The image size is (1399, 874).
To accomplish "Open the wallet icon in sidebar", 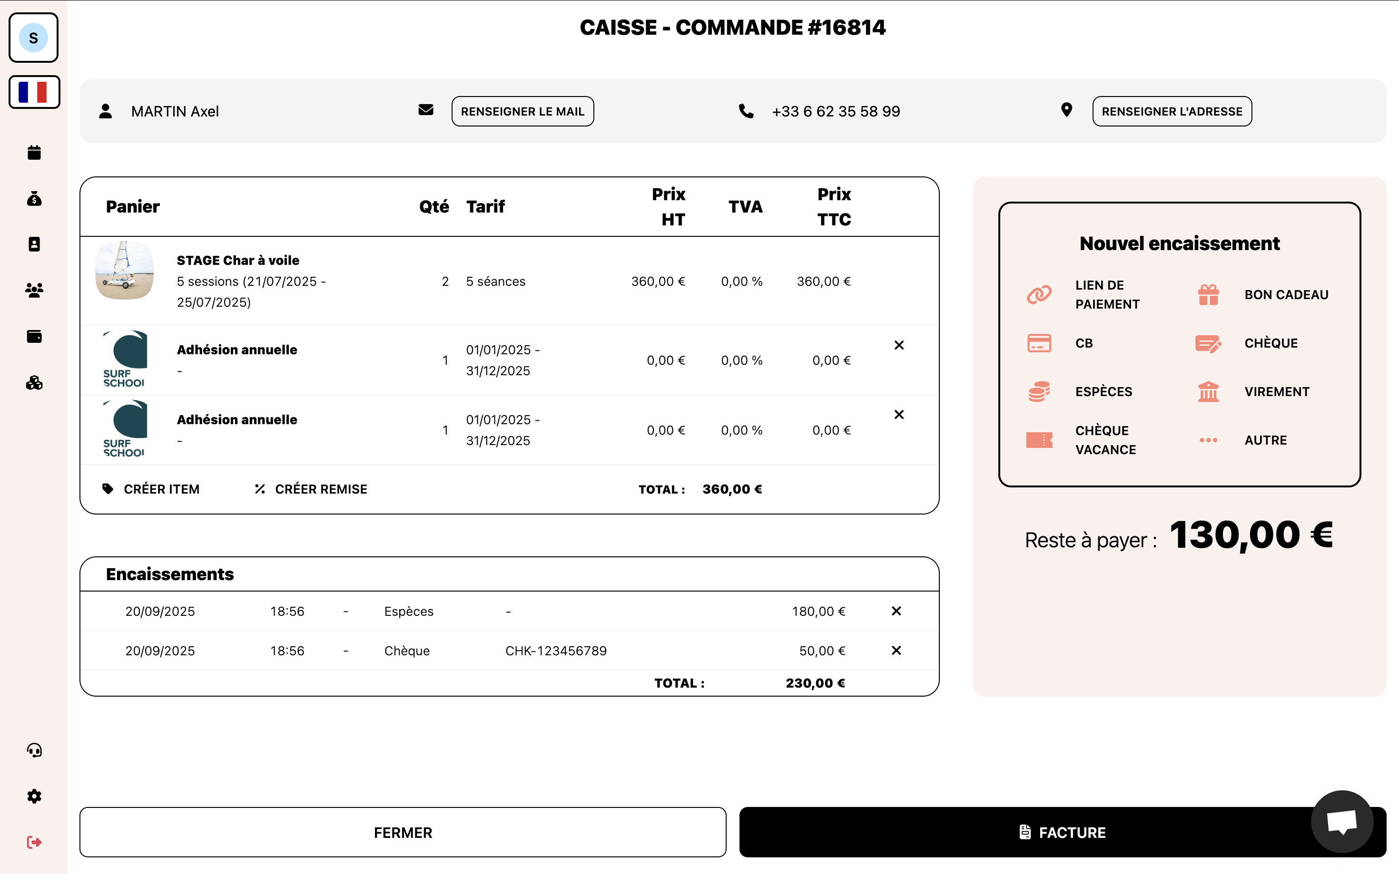I will tap(34, 336).
